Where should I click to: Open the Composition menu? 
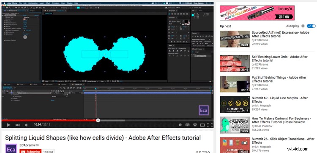[33, 3]
